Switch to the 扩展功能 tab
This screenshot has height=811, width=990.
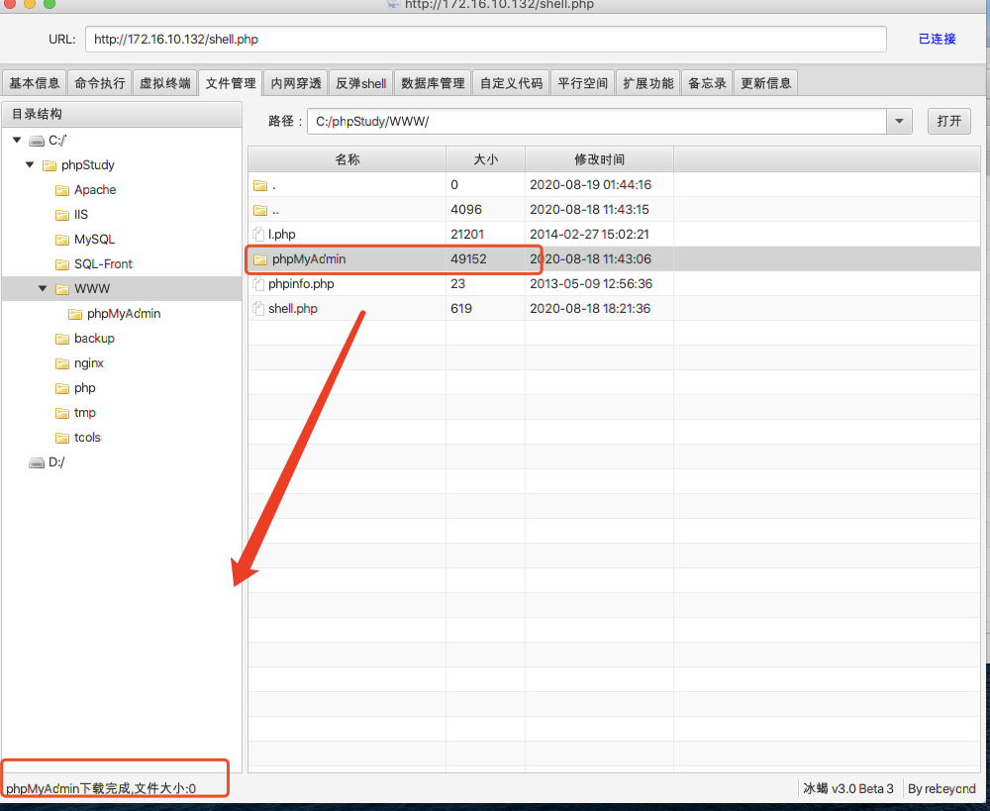coord(647,83)
